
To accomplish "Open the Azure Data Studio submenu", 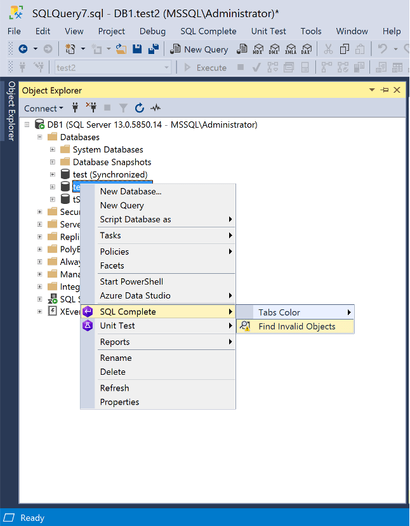I will [x=158, y=295].
